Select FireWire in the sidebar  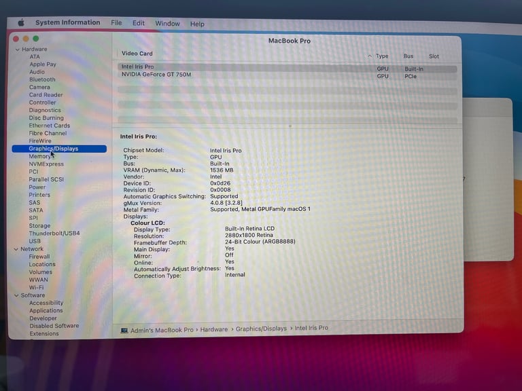[x=40, y=141]
